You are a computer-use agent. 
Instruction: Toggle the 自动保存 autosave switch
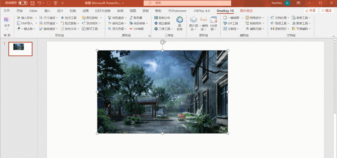23,3
